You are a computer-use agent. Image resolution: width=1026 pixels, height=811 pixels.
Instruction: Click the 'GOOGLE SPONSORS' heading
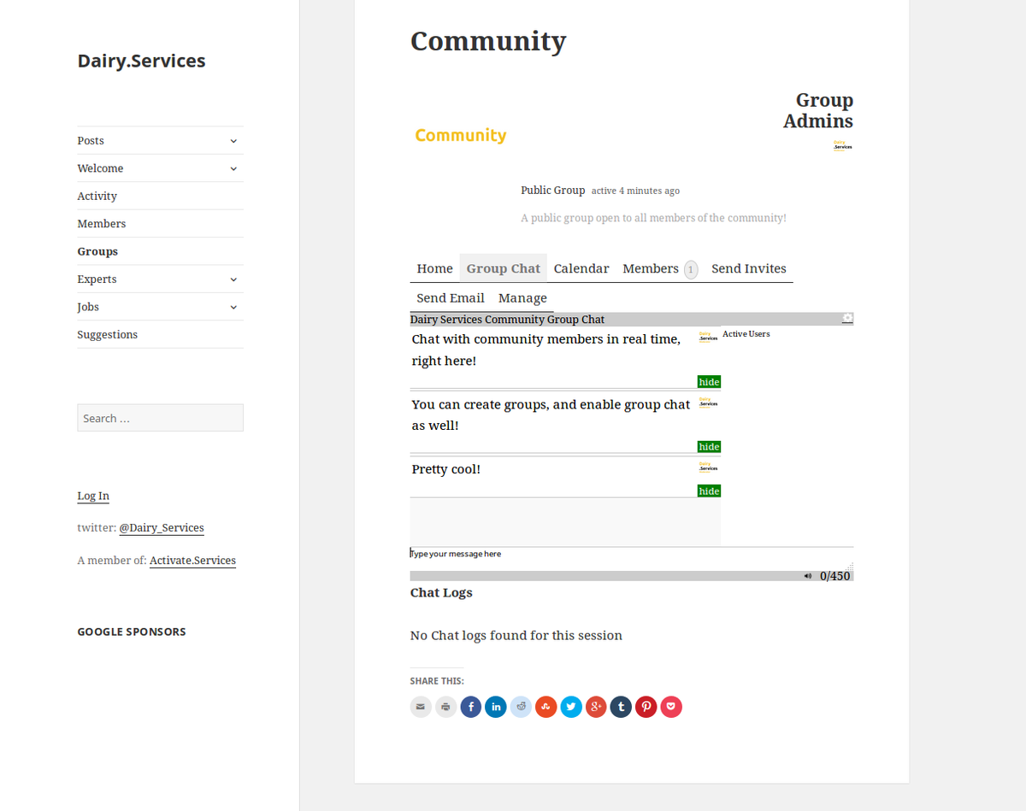pyautogui.click(x=132, y=632)
